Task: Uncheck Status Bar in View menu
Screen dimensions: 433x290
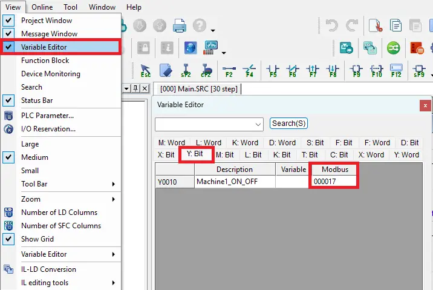Action: click(36, 101)
